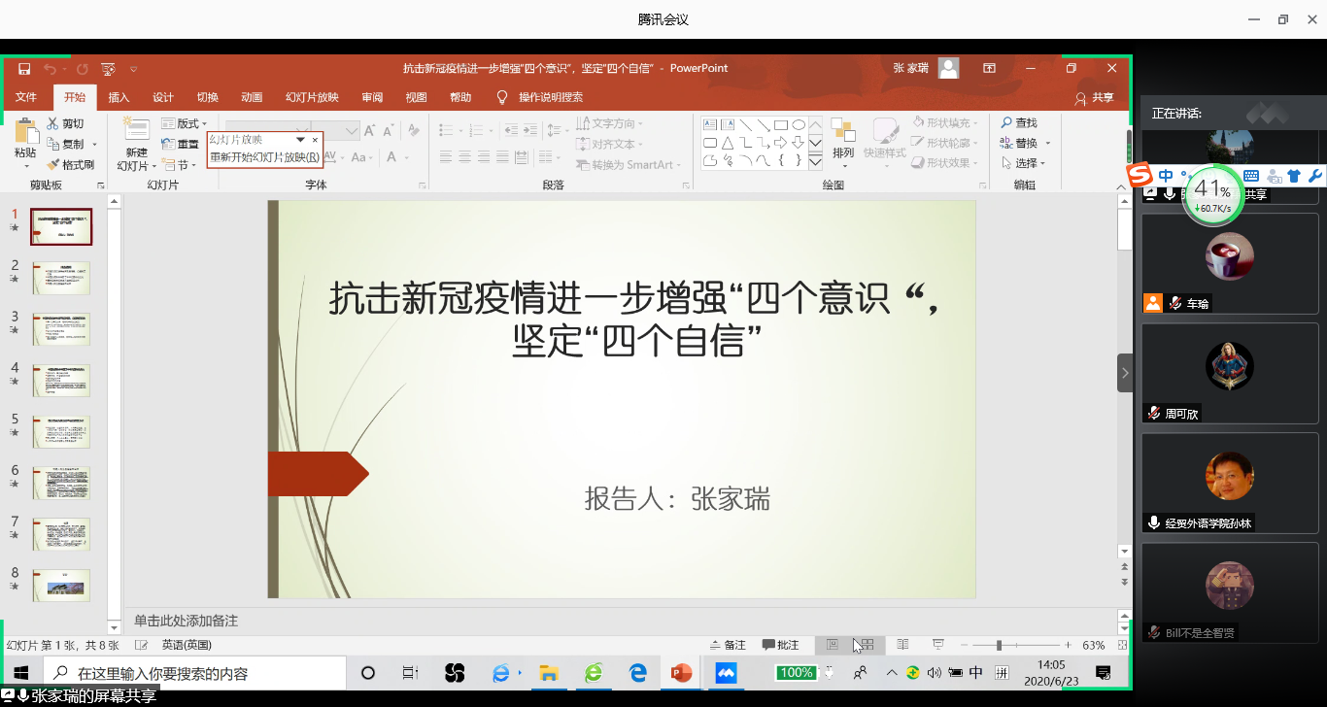Open the Copy (复制) dropdown arrow
This screenshot has height=707, width=1327.
[x=94, y=145]
